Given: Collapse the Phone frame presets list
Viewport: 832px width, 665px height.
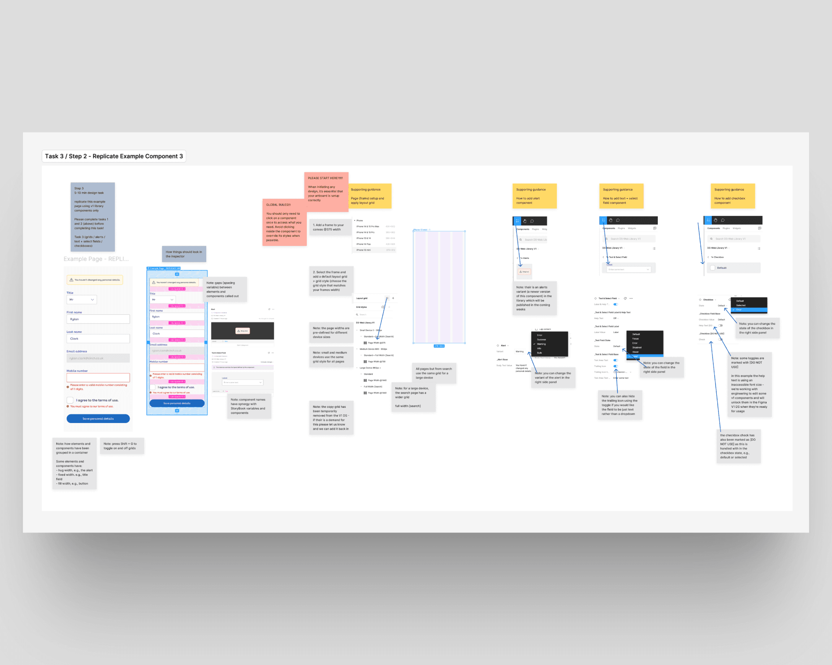Looking at the screenshot, I should pos(354,221).
